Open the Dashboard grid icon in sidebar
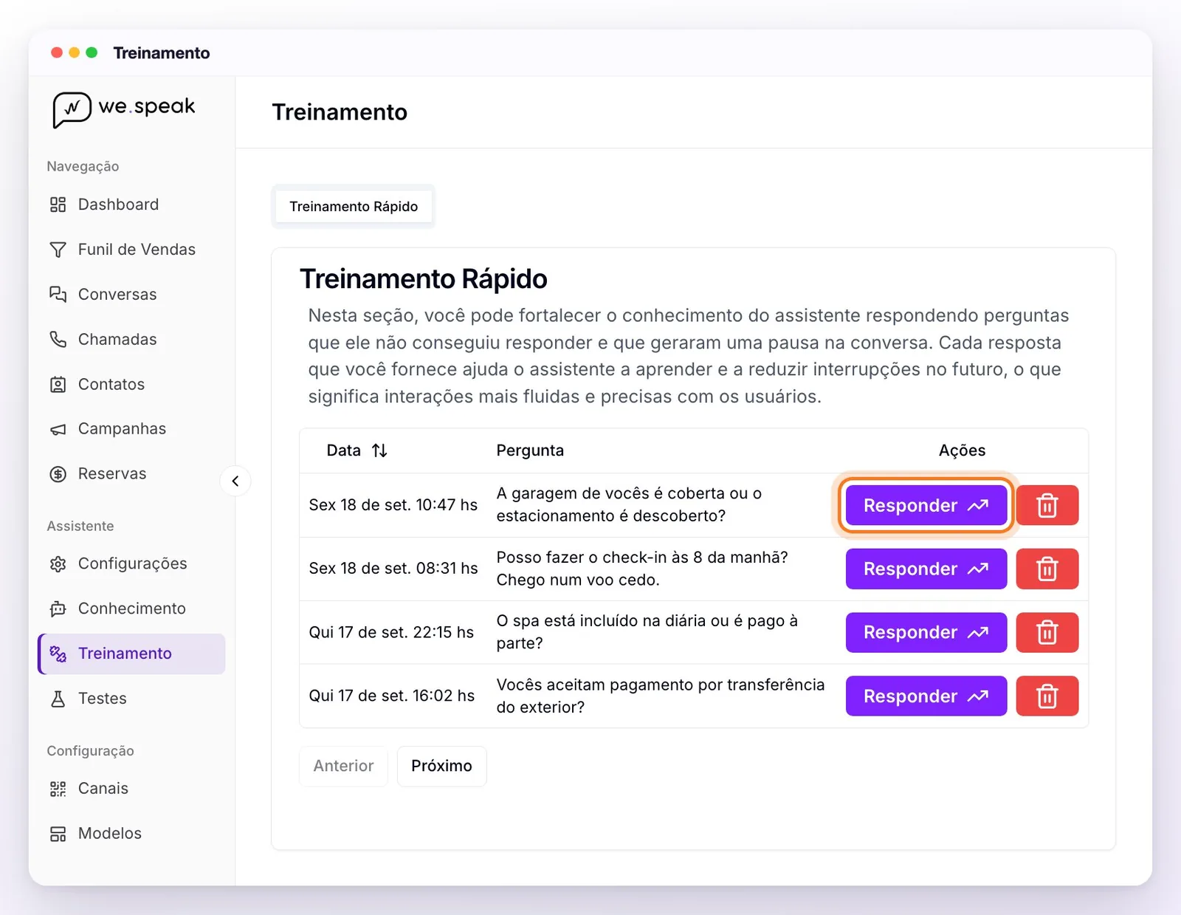1181x915 pixels. (58, 205)
